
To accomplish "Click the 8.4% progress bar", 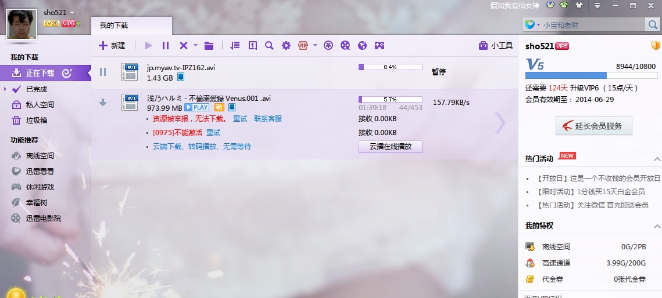I will click(x=391, y=67).
